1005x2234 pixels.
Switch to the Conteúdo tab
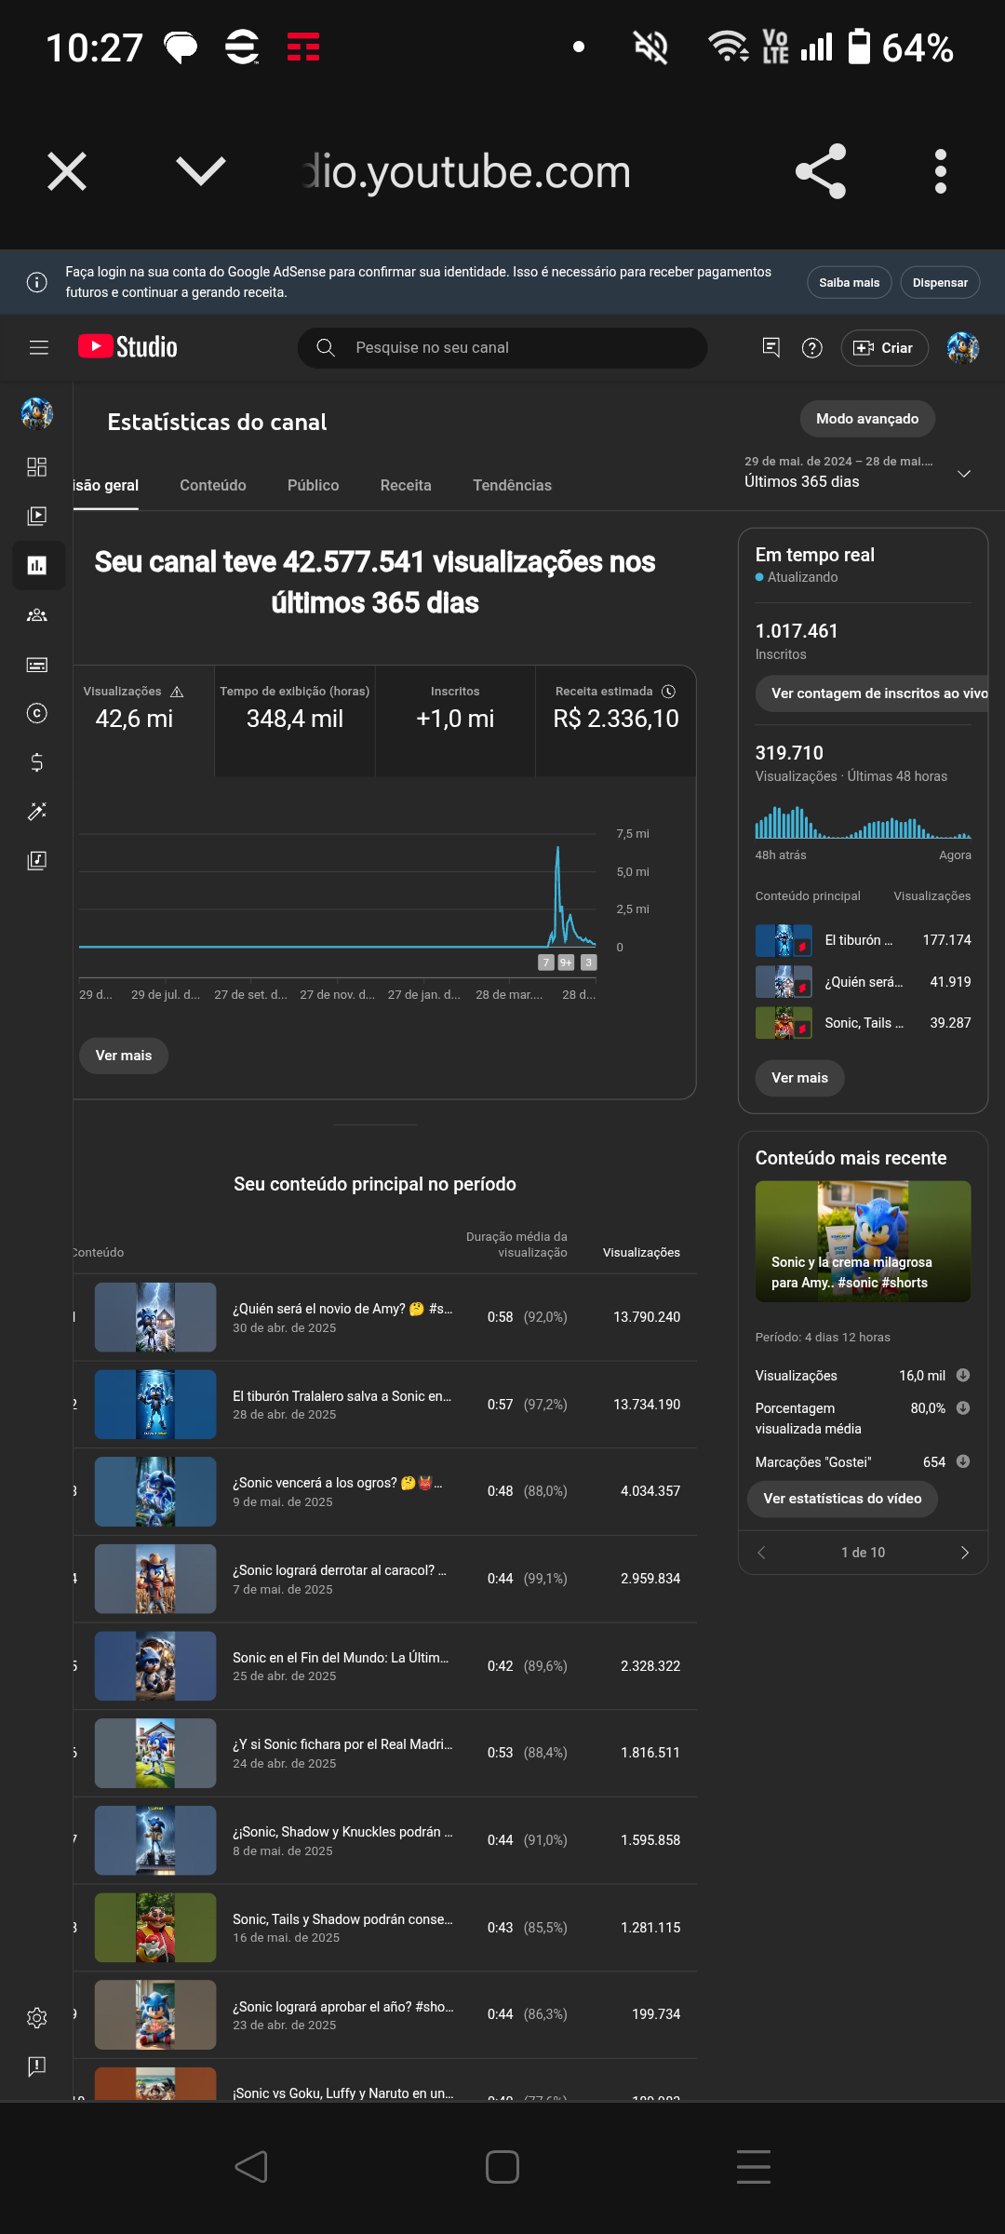pyautogui.click(x=213, y=485)
